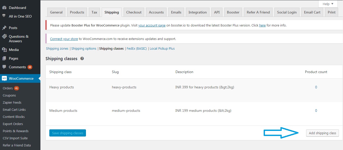Open the Local Pickup Plus subsection

162,48
